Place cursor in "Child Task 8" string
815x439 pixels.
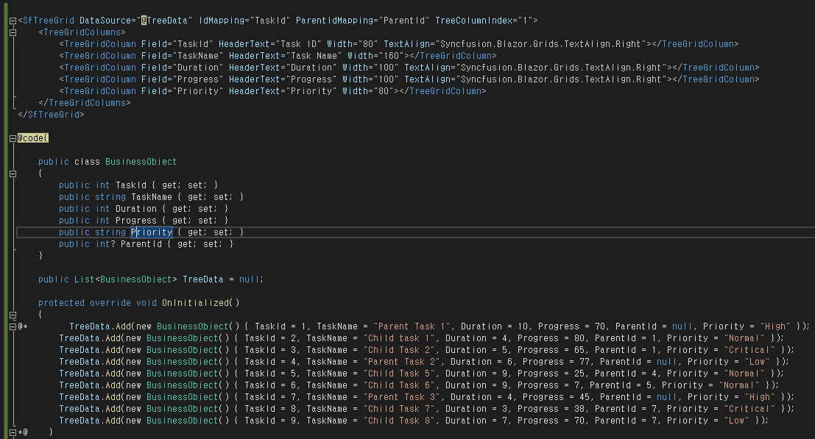401,421
